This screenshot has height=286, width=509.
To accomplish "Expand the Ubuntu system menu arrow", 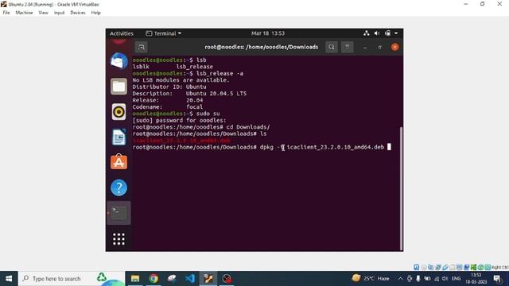I will click(x=396, y=33).
